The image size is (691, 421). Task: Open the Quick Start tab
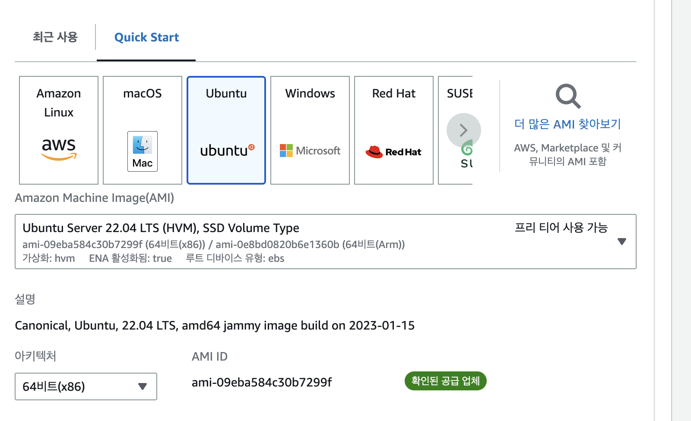click(146, 38)
